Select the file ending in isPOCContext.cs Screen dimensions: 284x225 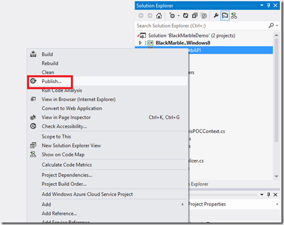[x=206, y=131]
